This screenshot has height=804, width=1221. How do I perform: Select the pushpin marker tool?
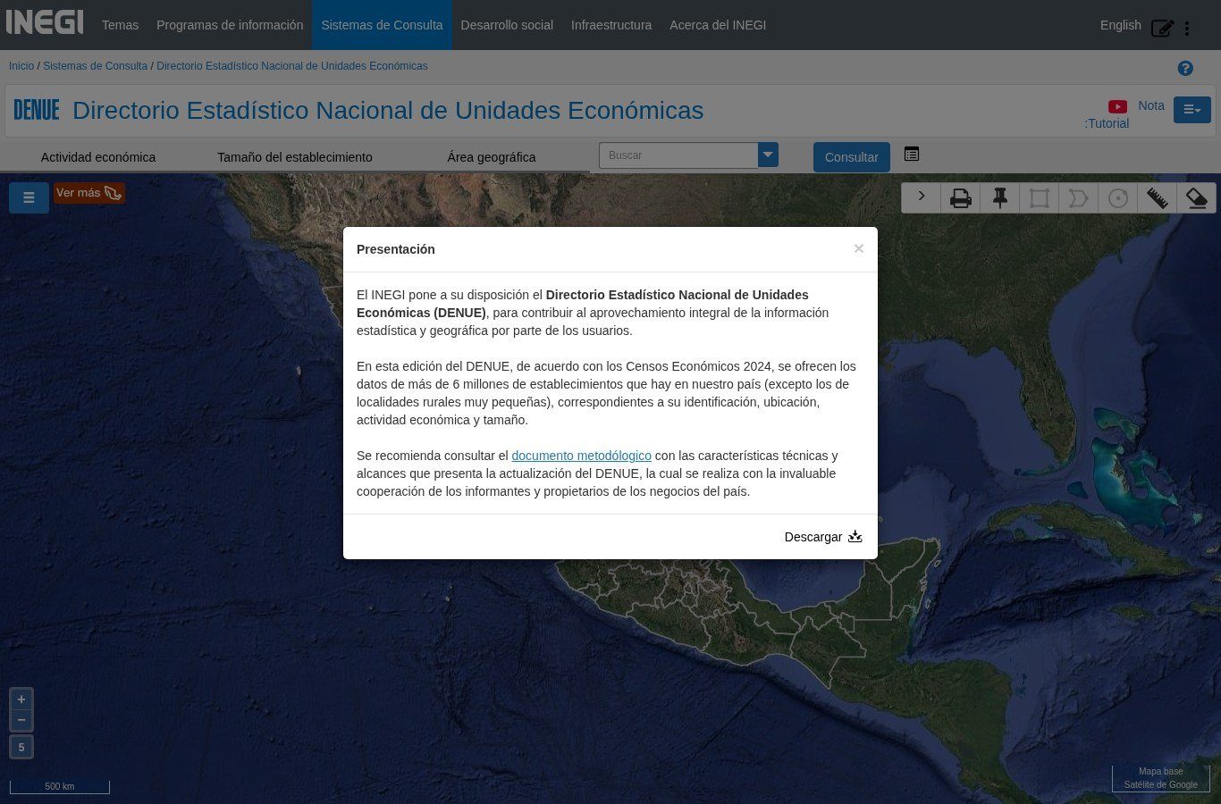[1000, 198]
